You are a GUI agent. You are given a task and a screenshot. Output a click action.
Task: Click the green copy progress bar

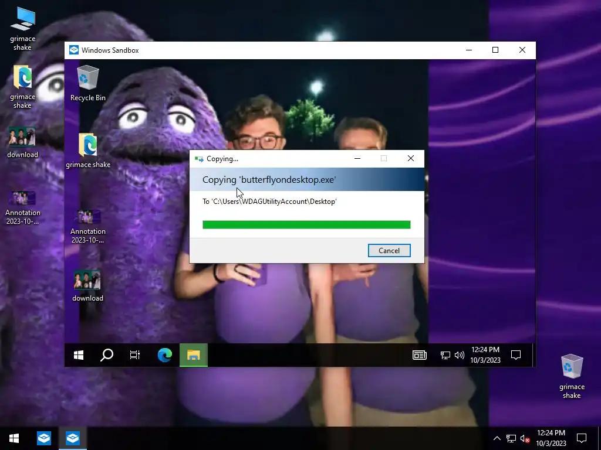[x=306, y=224]
